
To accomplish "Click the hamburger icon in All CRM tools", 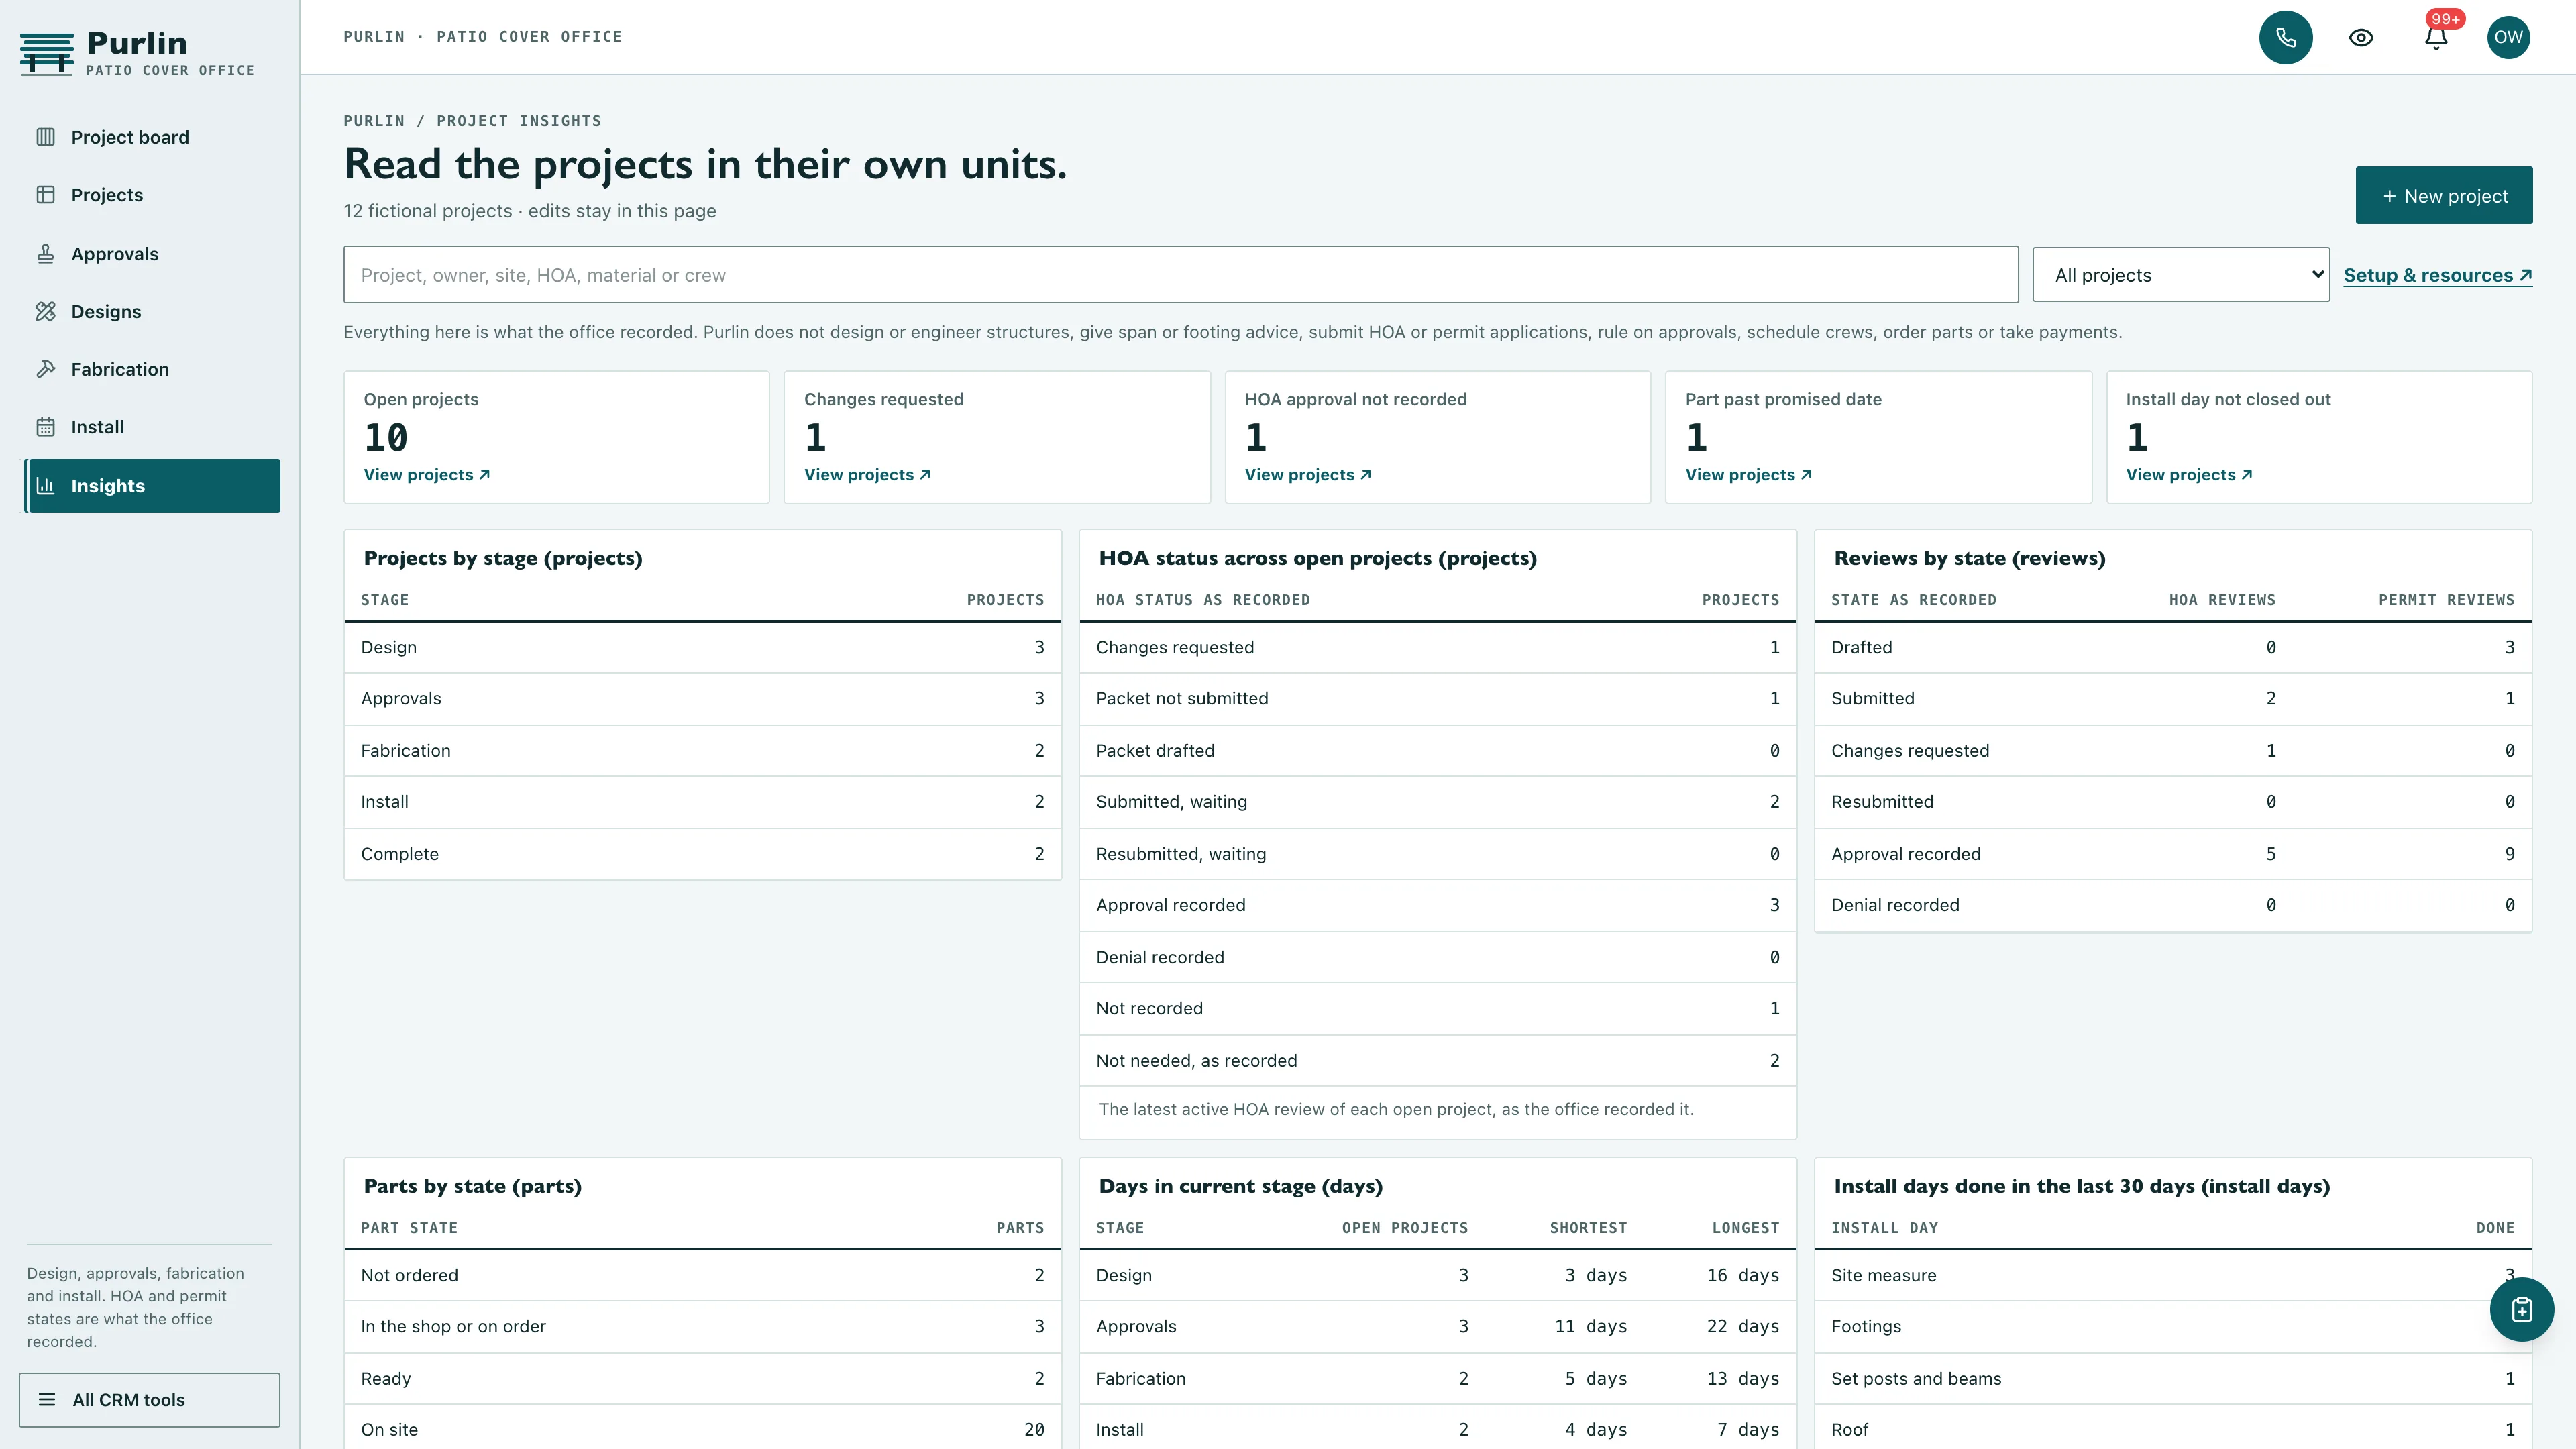I will [x=47, y=1400].
